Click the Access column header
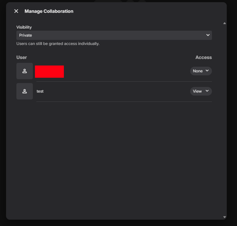Screen dimensions: 237x226 pyautogui.click(x=203, y=57)
